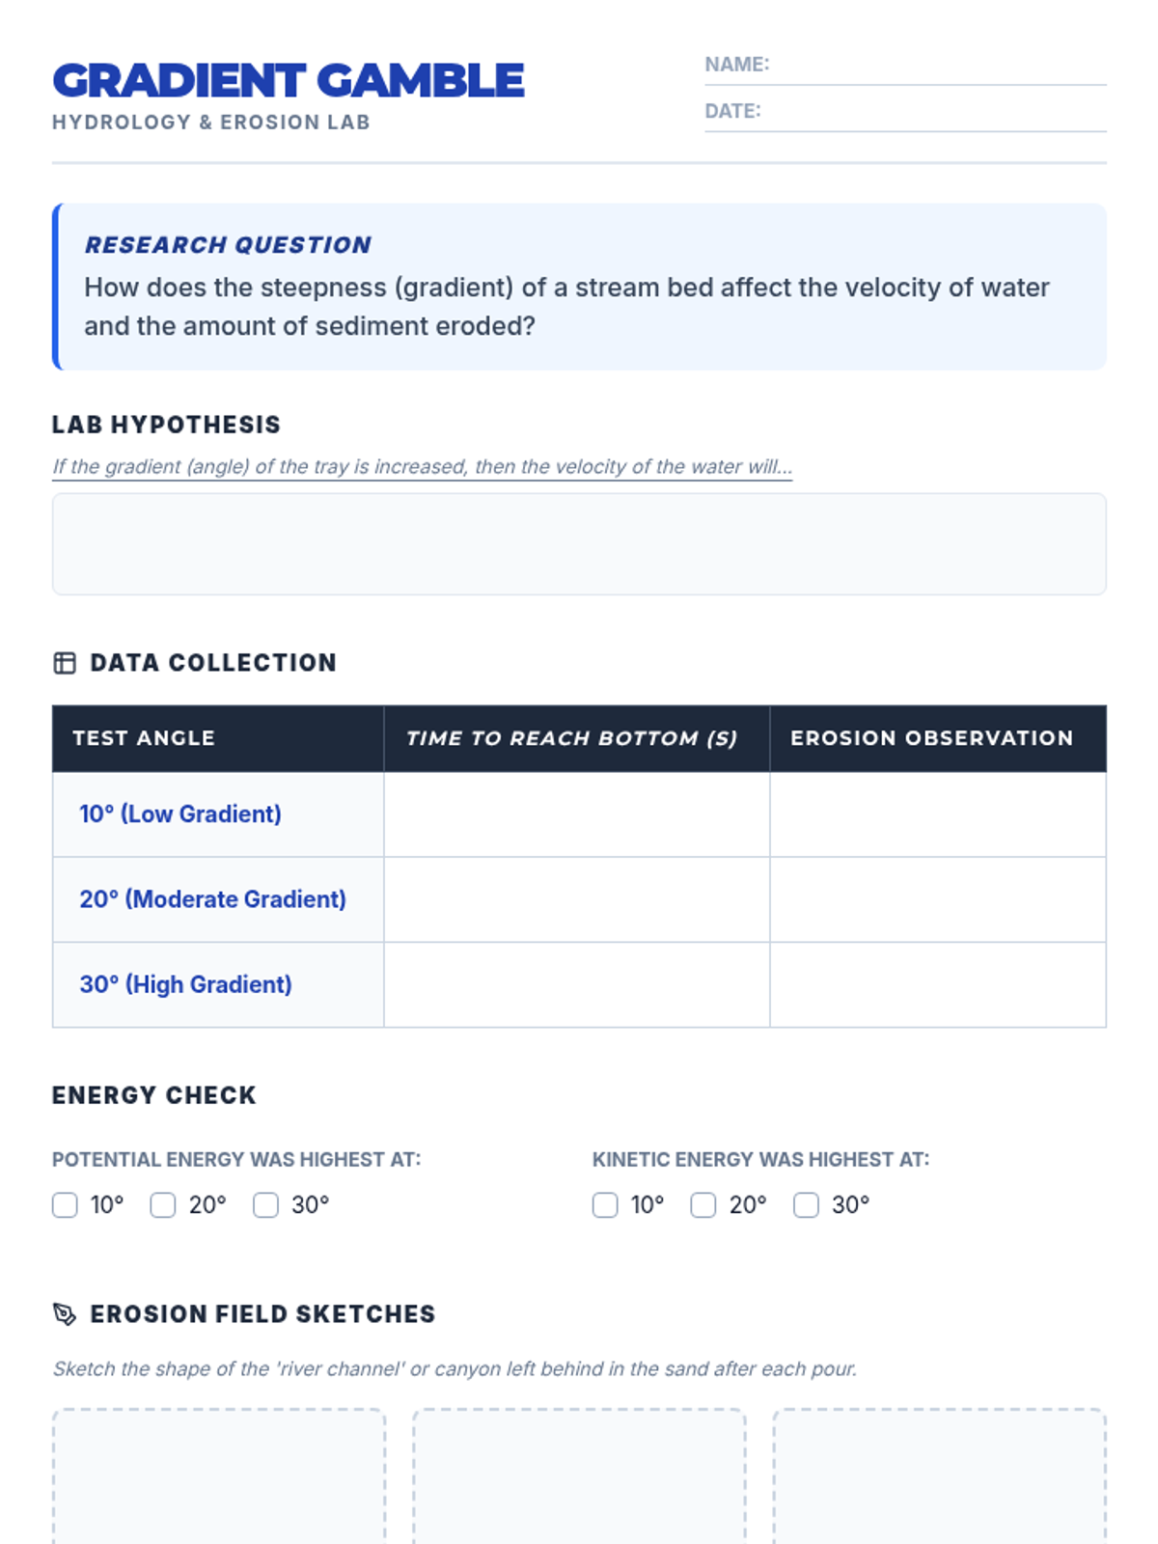
Task: Click the Lab Hypothesis text box
Action: click(579, 544)
